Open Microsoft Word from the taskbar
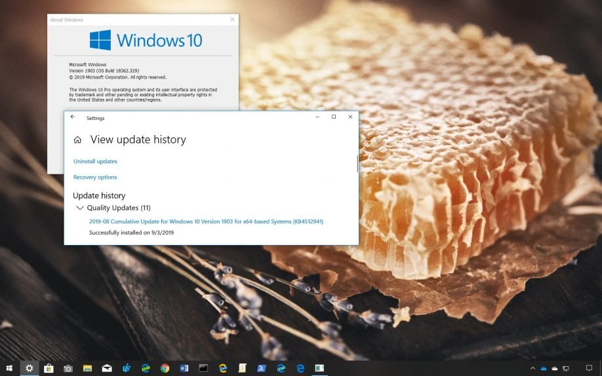Screen dimensions: 602x376 184,368
